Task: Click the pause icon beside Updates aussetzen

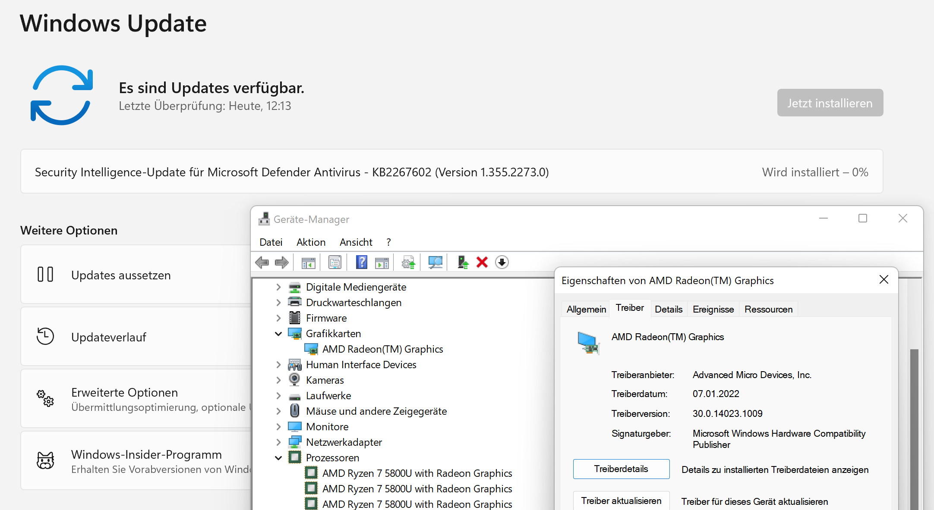Action: [x=45, y=274]
